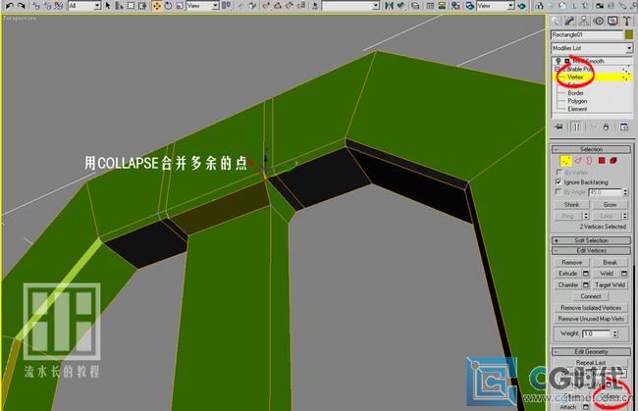
Task: Click the Element selection mode icon
Action: pyautogui.click(x=613, y=161)
